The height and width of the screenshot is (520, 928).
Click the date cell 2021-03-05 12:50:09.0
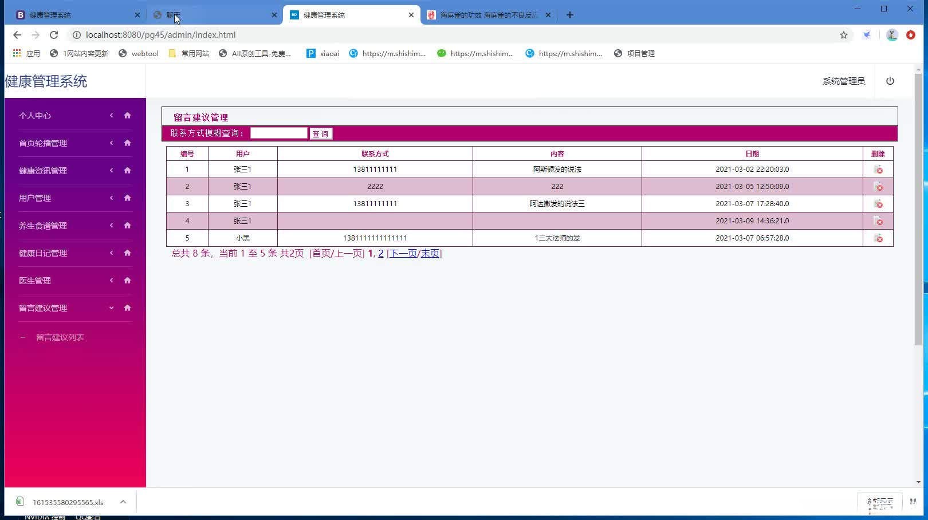[752, 187]
